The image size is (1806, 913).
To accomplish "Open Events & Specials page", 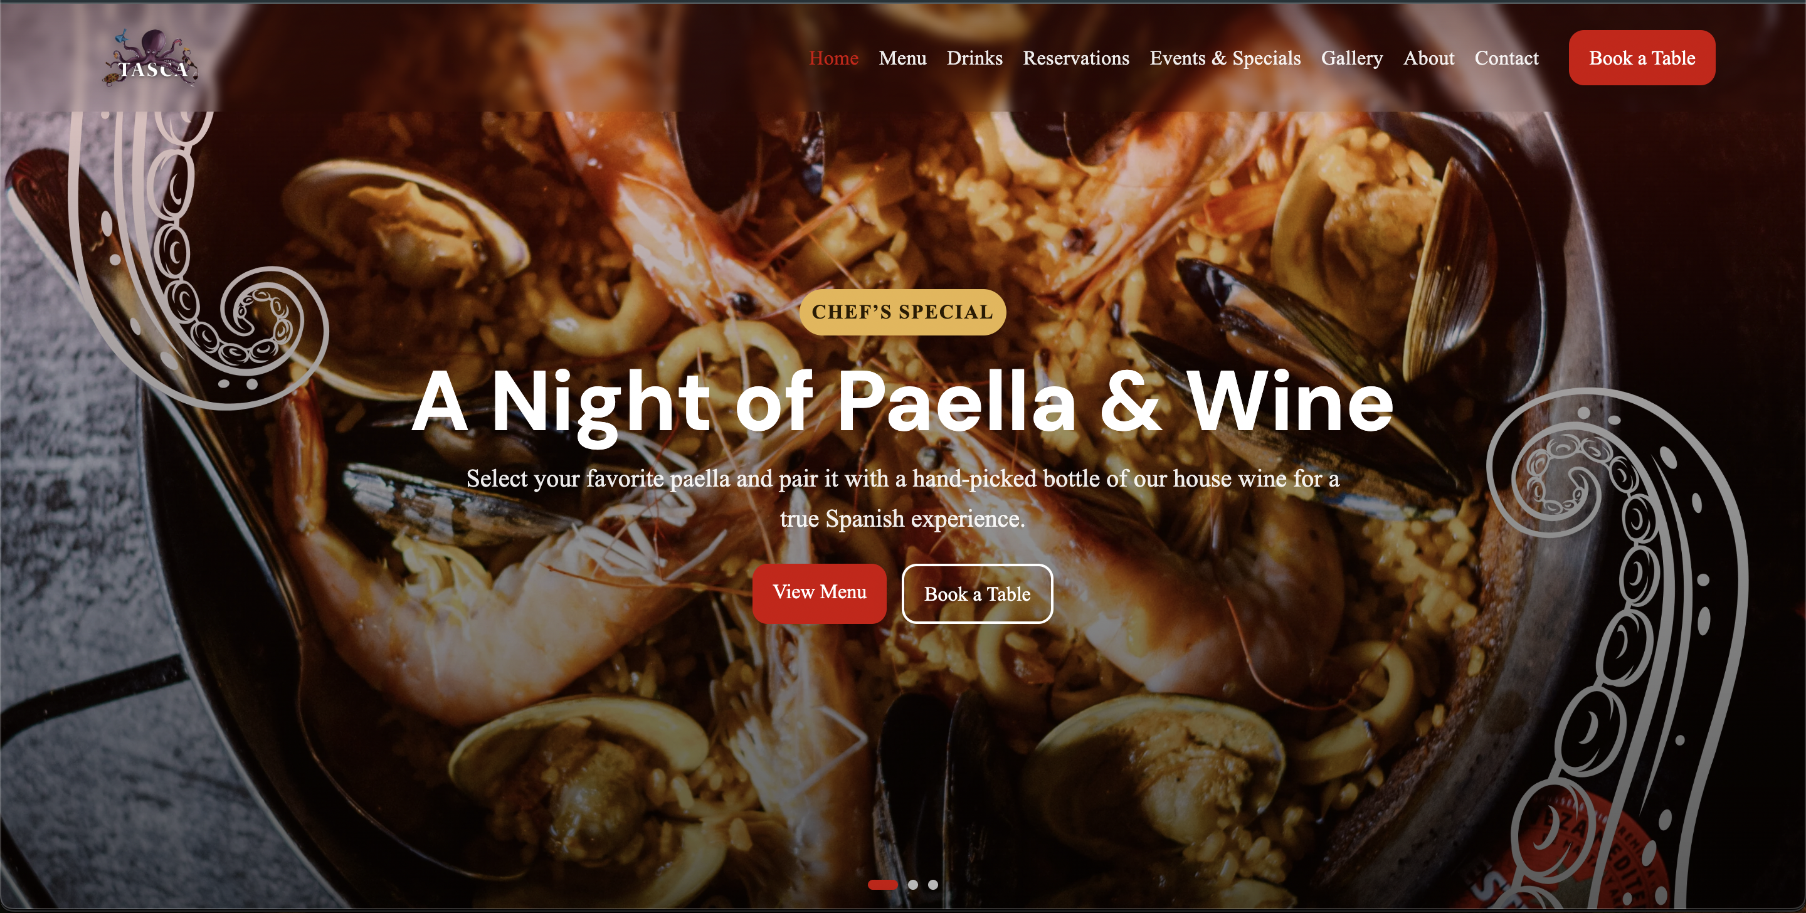I will [1225, 58].
